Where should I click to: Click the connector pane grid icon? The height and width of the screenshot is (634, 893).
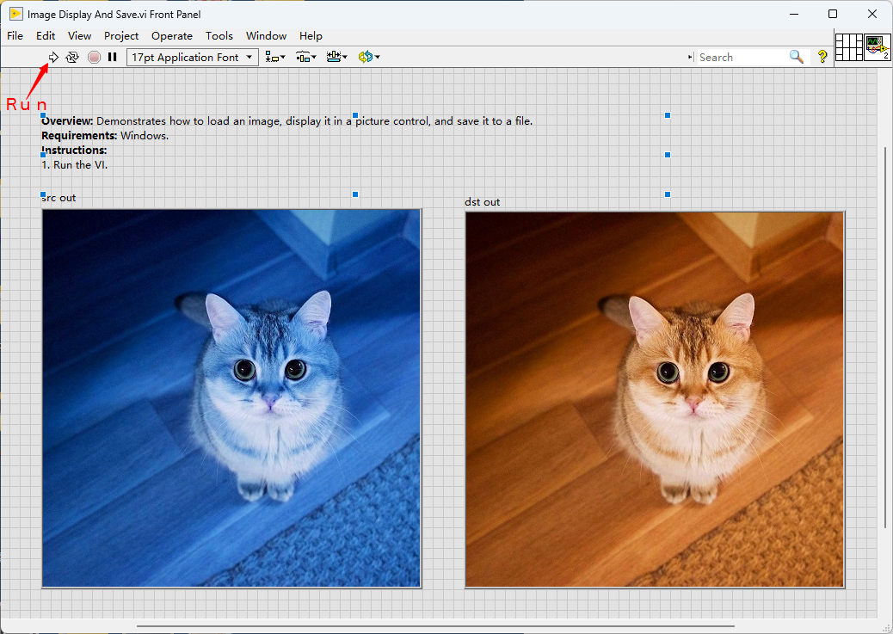[848, 47]
